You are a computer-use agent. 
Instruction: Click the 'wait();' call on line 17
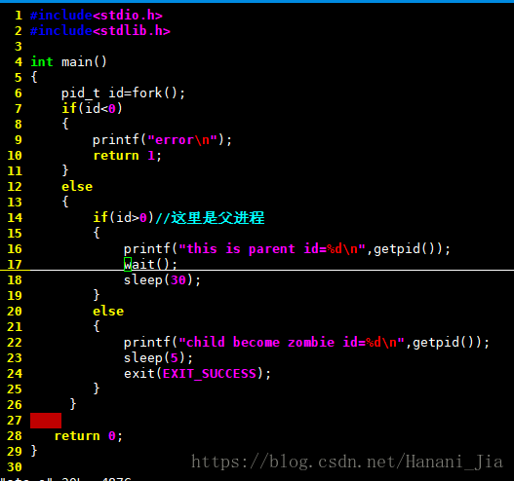[151, 265]
